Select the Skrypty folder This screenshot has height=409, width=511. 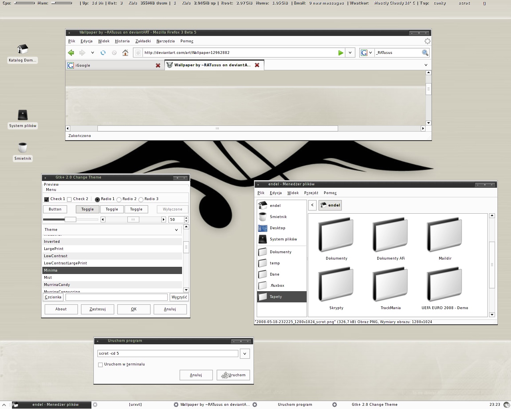pyautogui.click(x=336, y=288)
